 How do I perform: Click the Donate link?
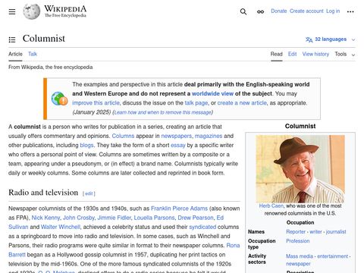pos(279,11)
